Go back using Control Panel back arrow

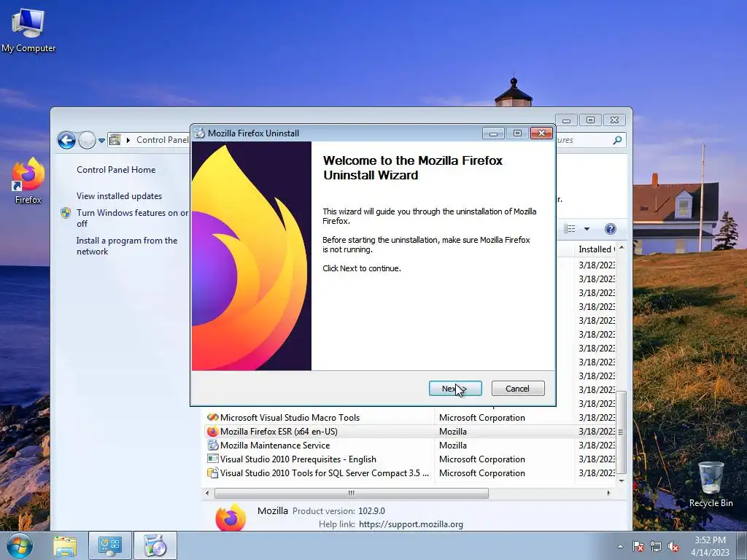[66, 140]
